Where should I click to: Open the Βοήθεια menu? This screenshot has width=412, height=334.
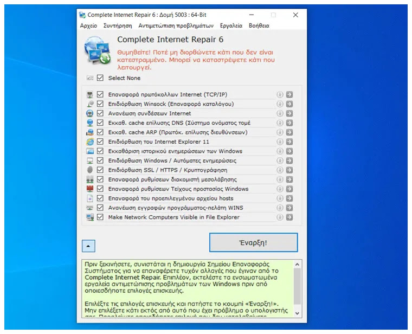(259, 25)
